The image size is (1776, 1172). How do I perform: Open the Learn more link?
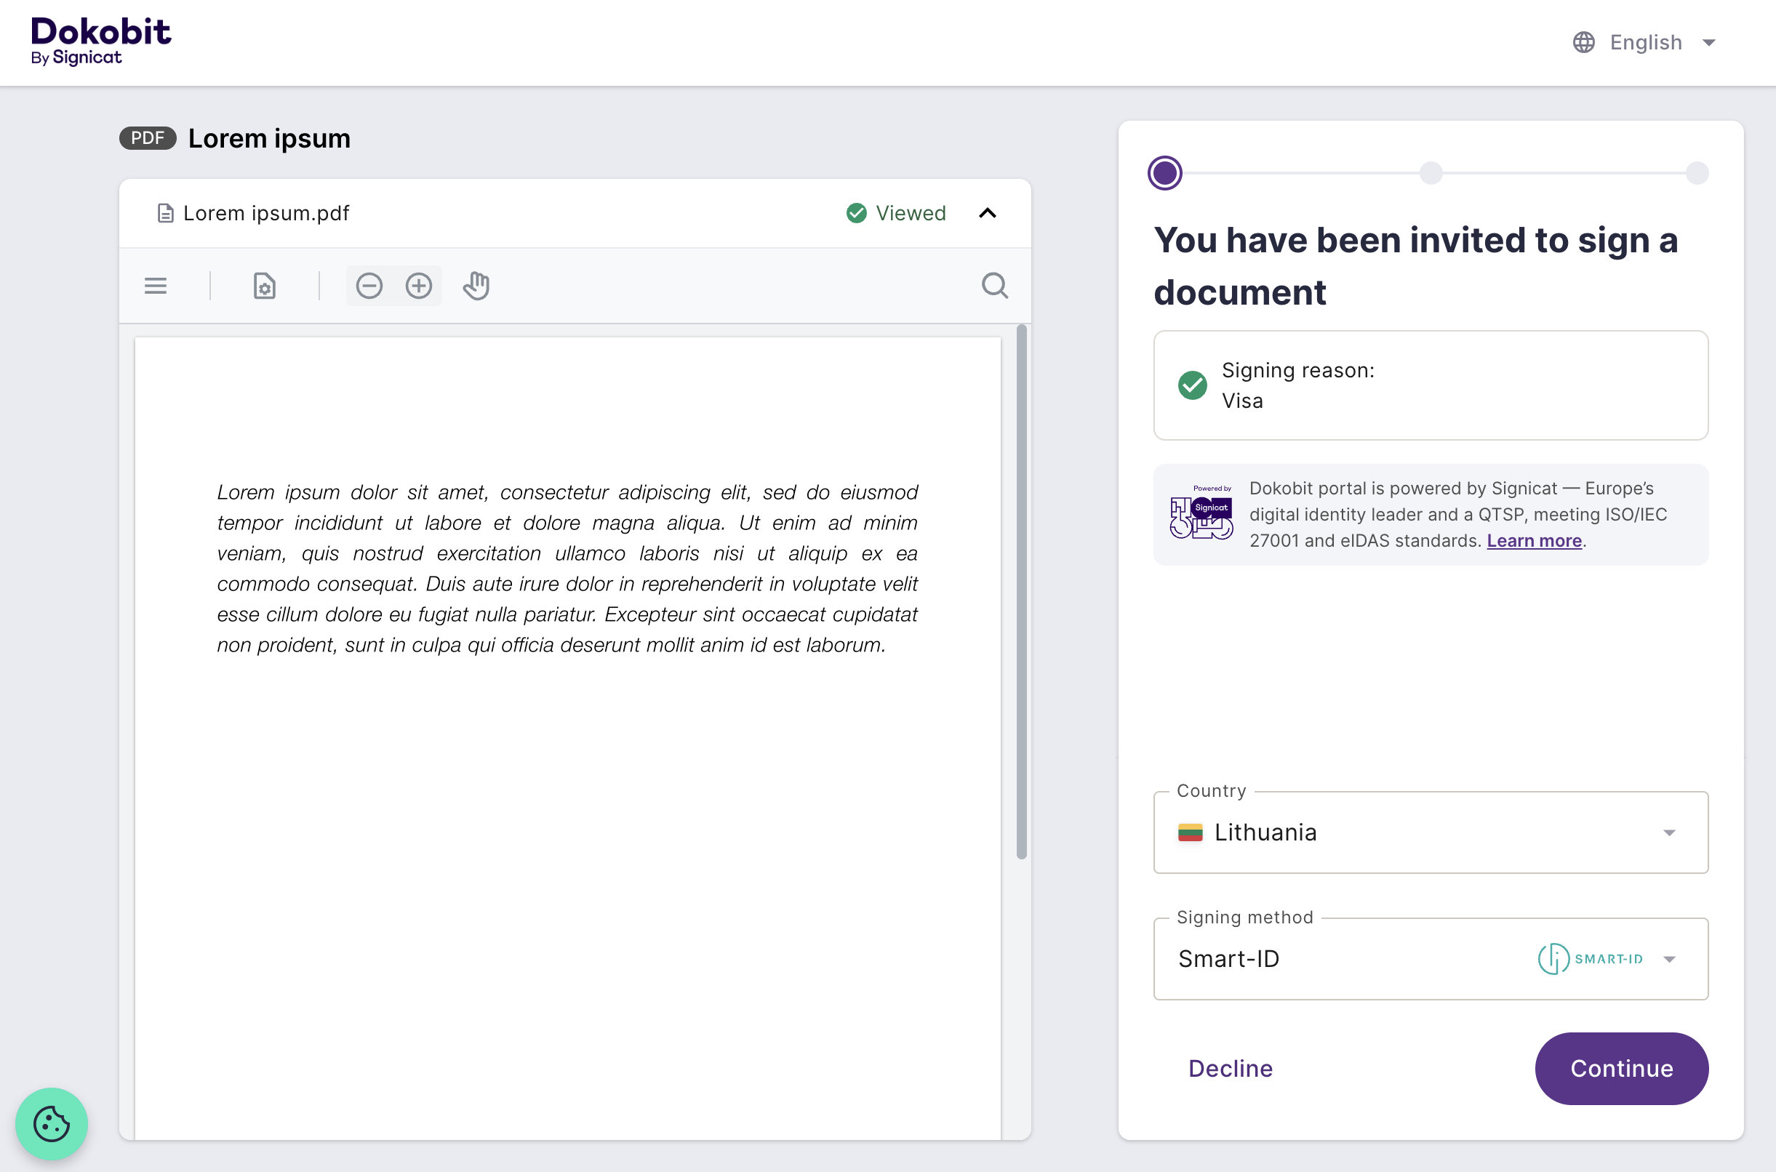tap(1534, 540)
